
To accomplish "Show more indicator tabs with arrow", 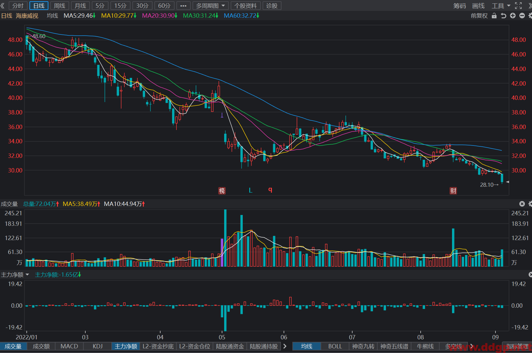I will click(x=285, y=346).
